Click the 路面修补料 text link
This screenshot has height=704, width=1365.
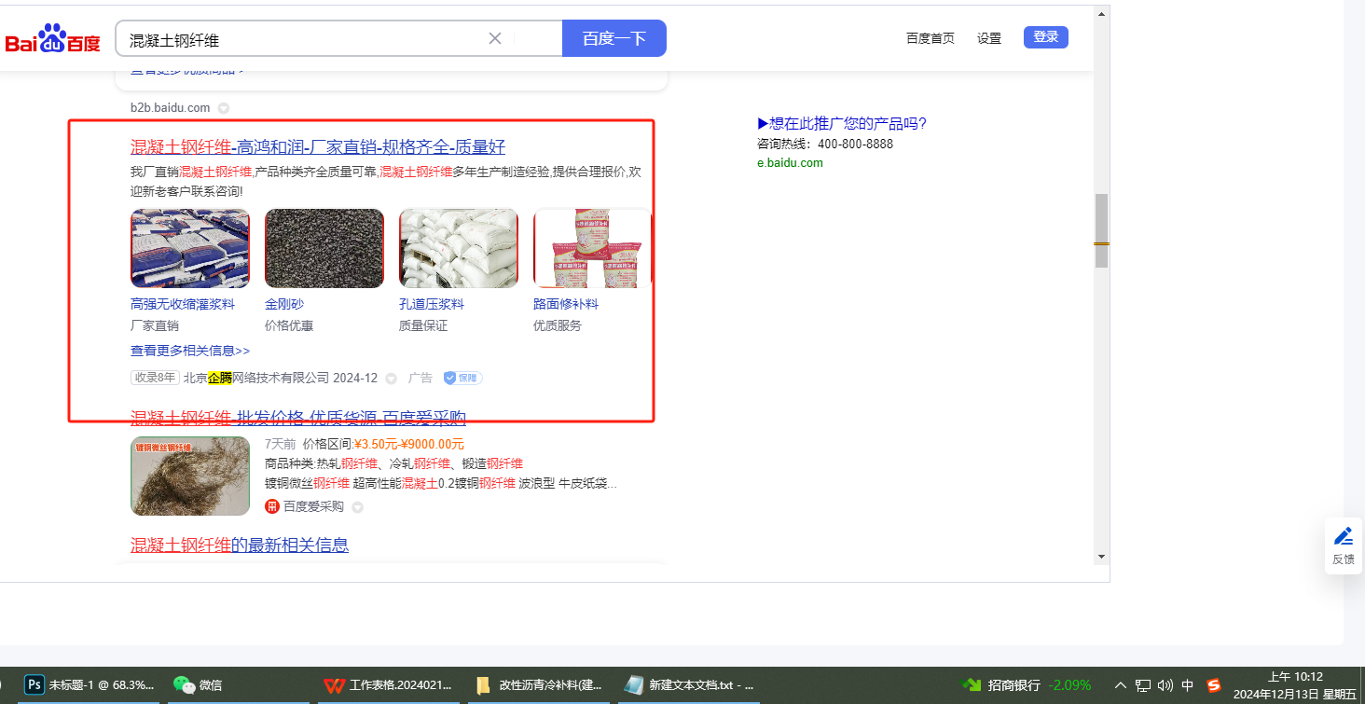click(566, 304)
